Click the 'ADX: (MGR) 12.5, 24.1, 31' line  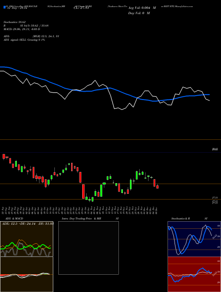pyautogui.click(x=31, y=36)
